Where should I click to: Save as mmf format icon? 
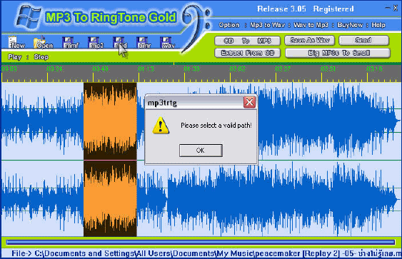pyautogui.click(x=71, y=43)
